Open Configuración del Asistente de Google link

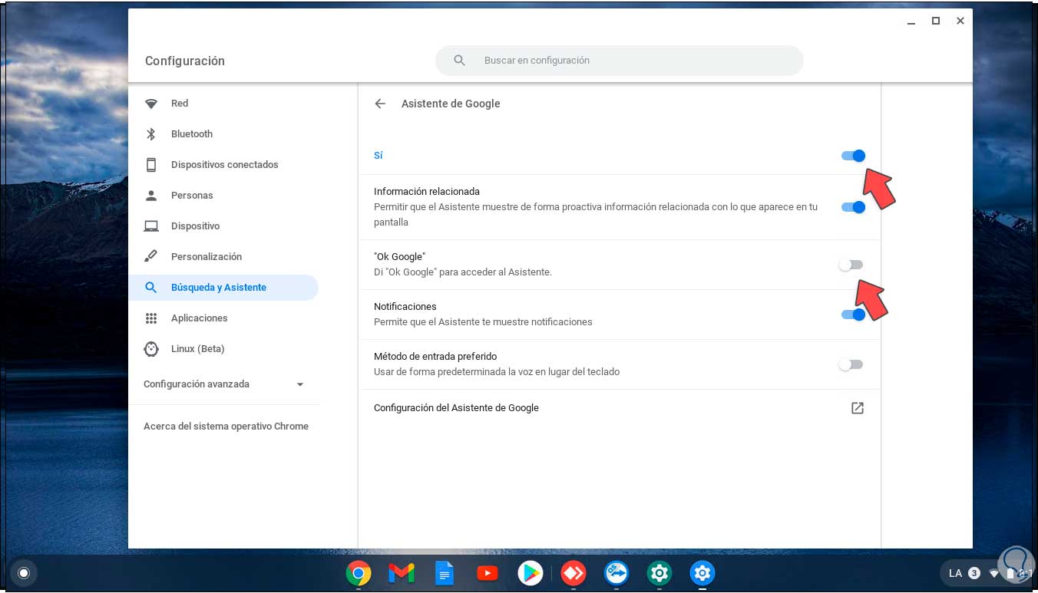click(x=620, y=408)
